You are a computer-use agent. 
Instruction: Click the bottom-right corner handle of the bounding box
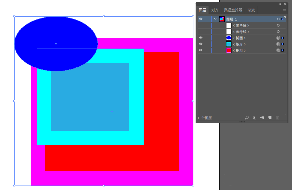[193, 186]
